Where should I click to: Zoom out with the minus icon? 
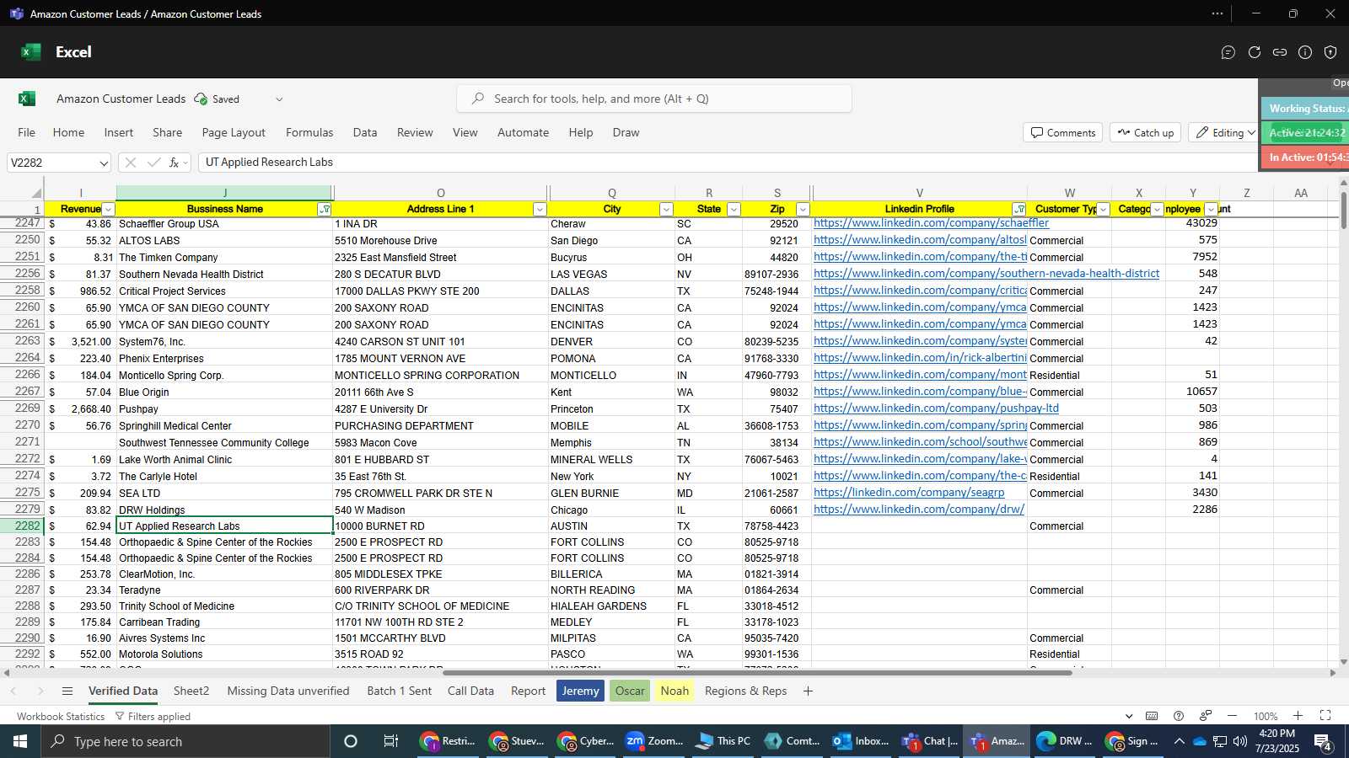1232,716
